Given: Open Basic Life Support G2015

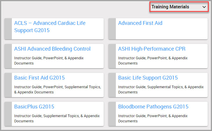Looking at the screenshot, I should (148, 78).
